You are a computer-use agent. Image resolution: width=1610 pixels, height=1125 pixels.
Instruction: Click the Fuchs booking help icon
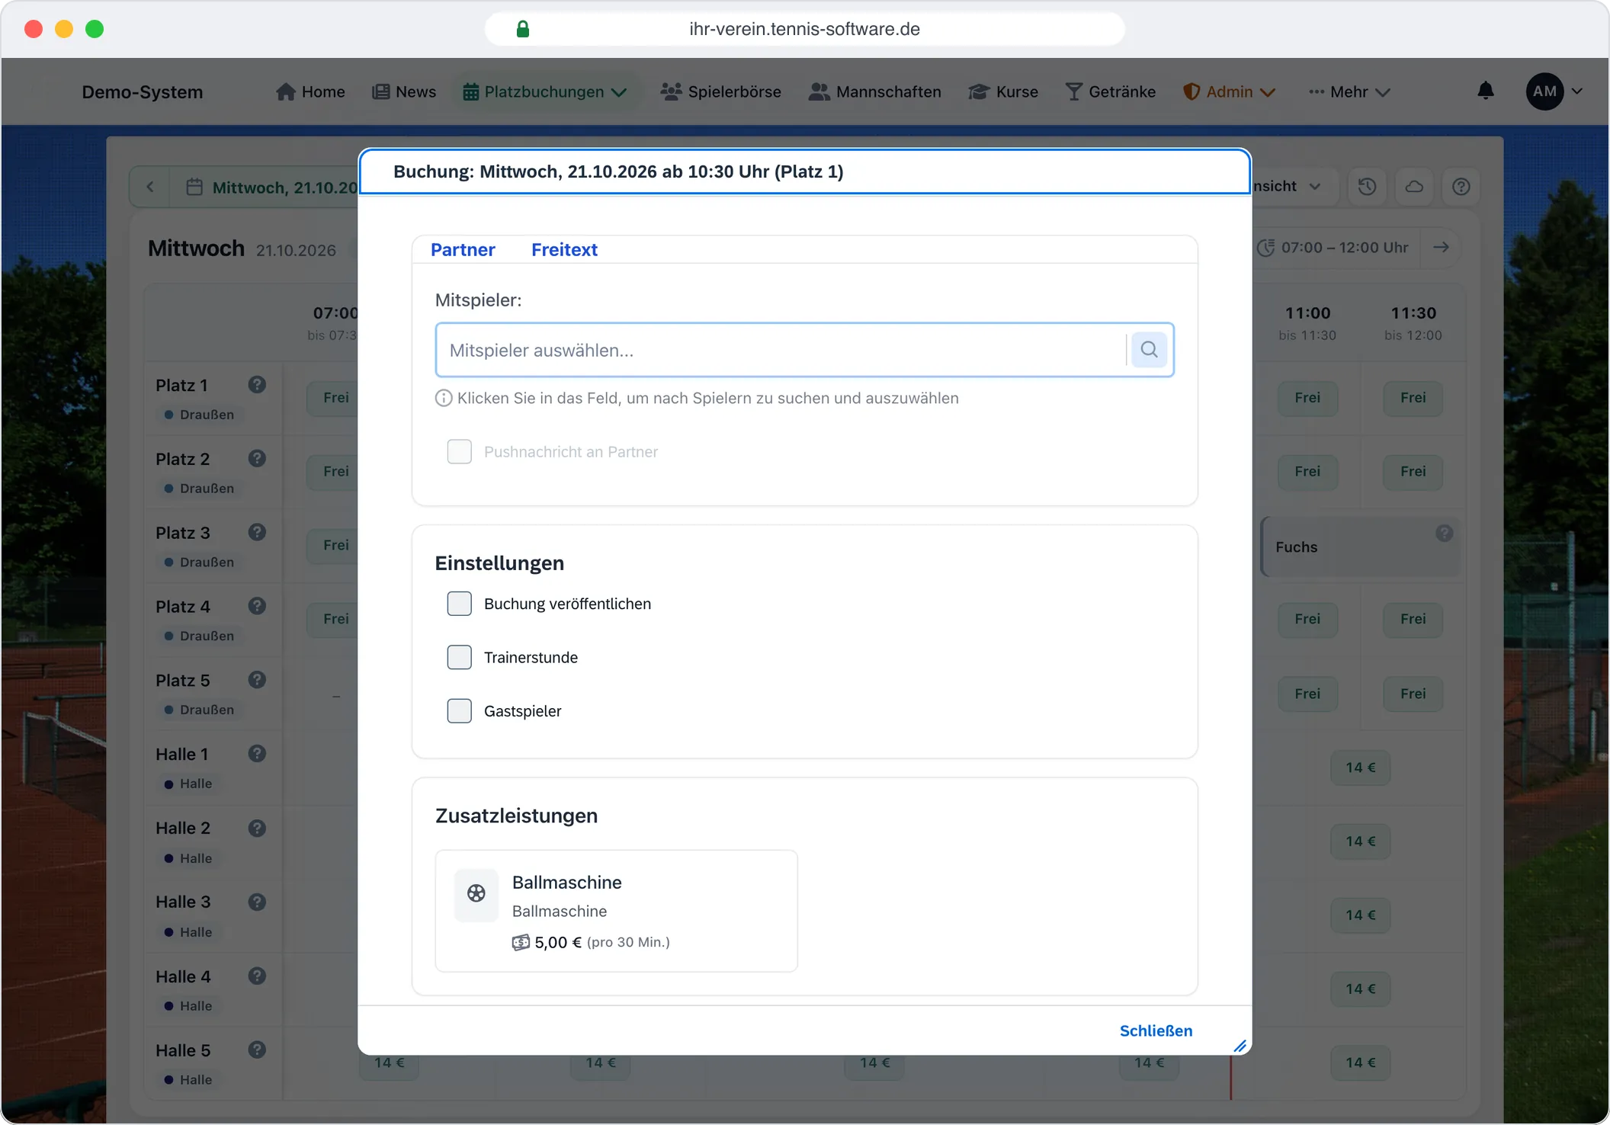click(1444, 534)
